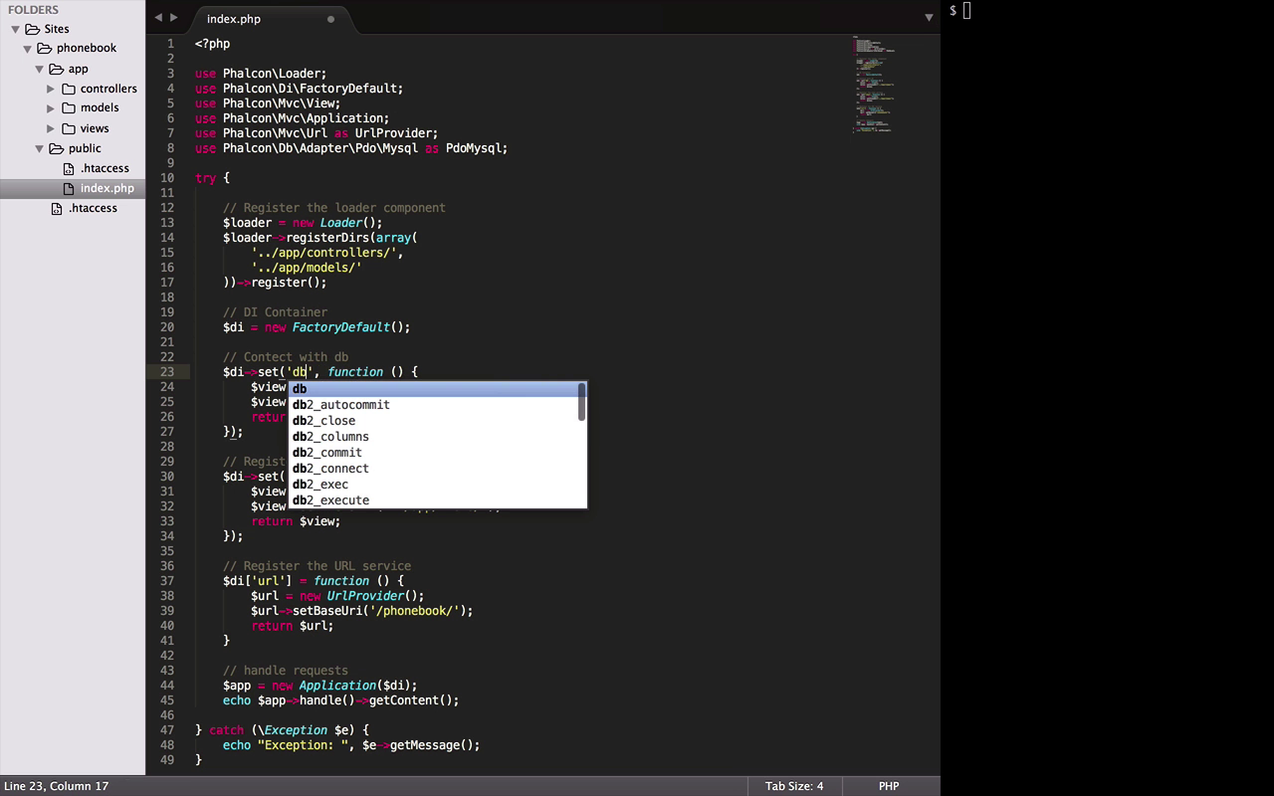
Task: Go to previous tab with left arrow
Action: tap(157, 17)
